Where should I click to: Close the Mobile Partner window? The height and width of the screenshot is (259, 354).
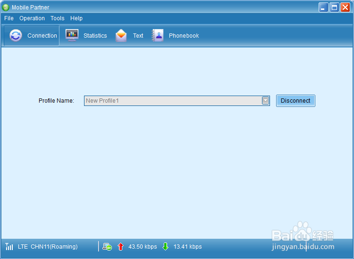[345, 8]
